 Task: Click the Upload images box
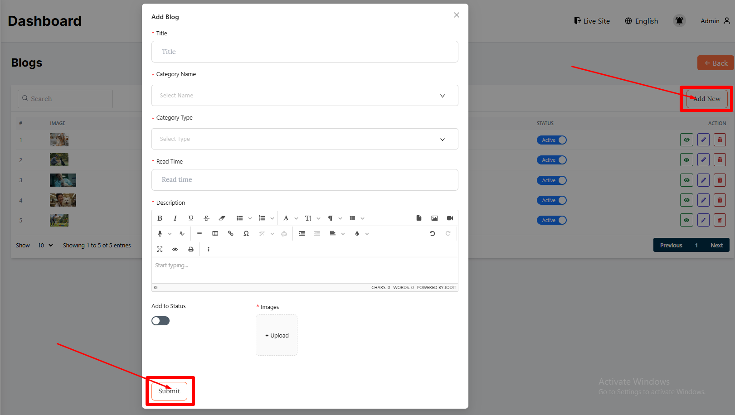(277, 335)
